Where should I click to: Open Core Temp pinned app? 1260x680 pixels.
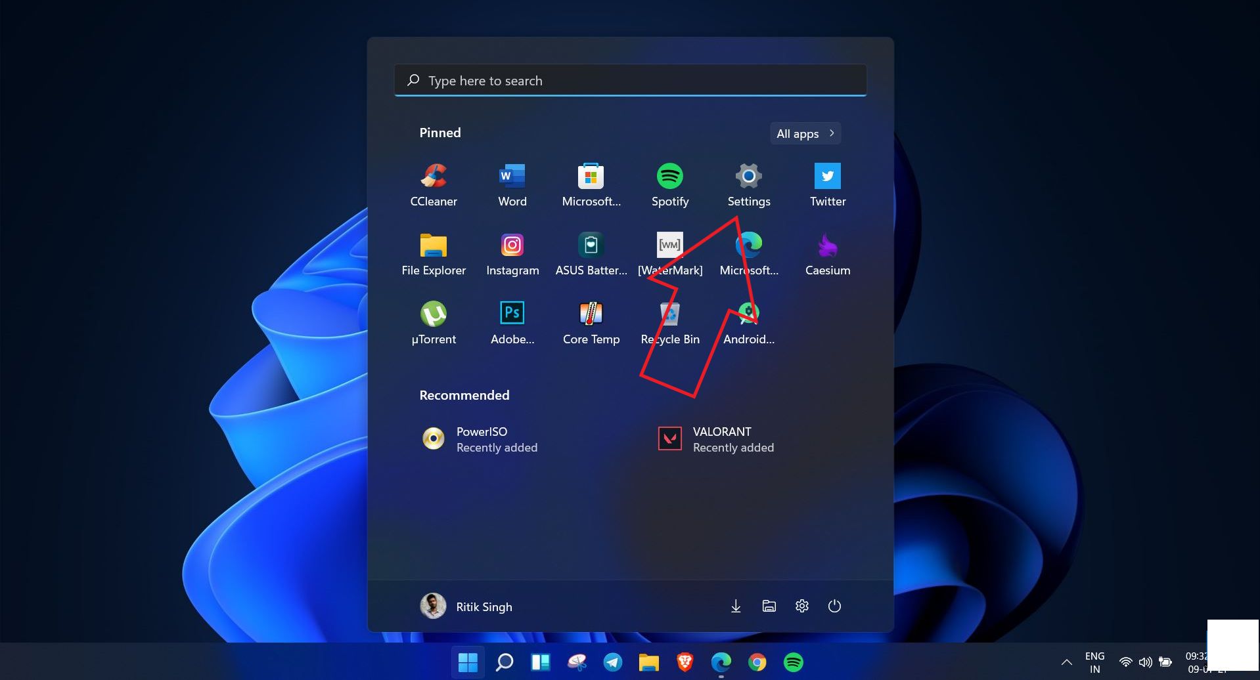click(591, 324)
